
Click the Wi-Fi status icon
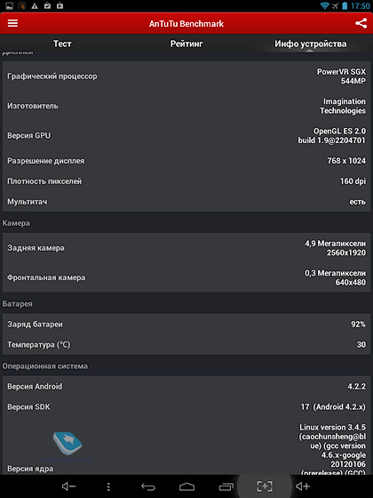click(324, 5)
